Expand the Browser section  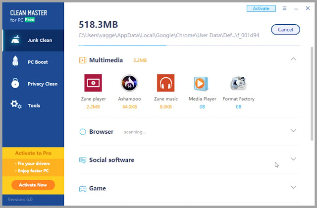click(293, 130)
